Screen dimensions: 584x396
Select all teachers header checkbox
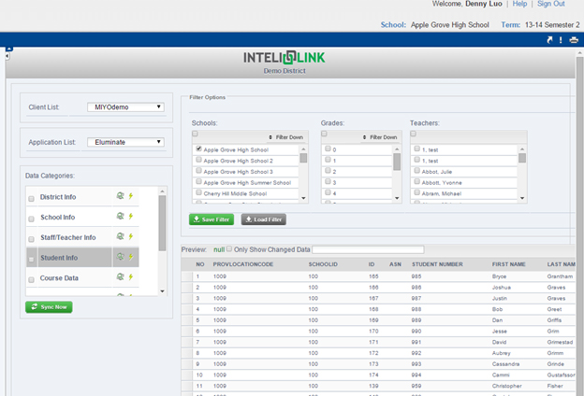tap(413, 134)
